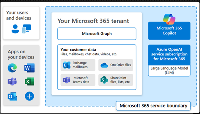Click the Excel app icon
The height and width of the screenshot is (114, 200).
point(29,82)
